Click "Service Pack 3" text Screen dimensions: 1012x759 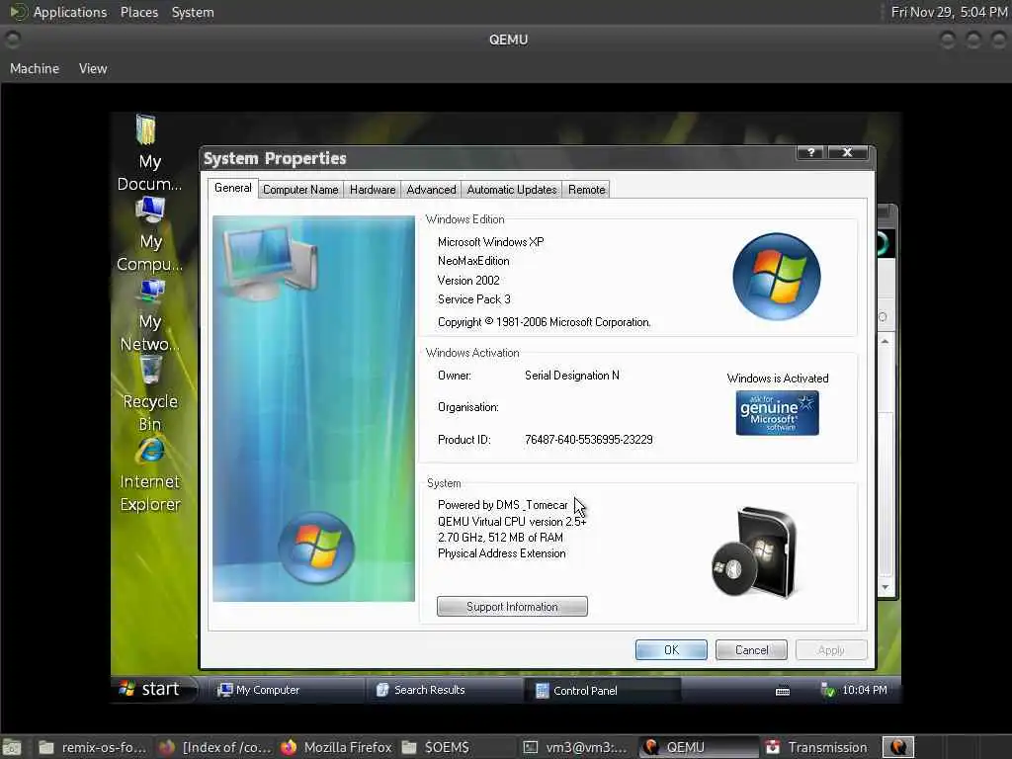[473, 299]
